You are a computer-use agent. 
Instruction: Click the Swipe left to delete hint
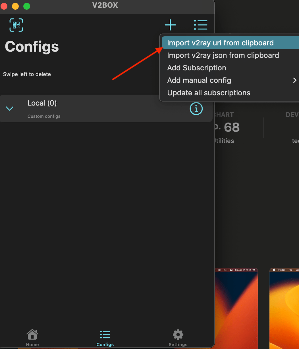coord(27,74)
